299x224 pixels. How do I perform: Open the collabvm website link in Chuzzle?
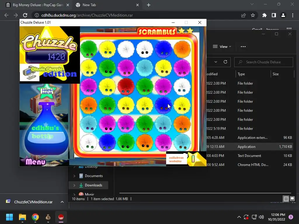(176, 160)
